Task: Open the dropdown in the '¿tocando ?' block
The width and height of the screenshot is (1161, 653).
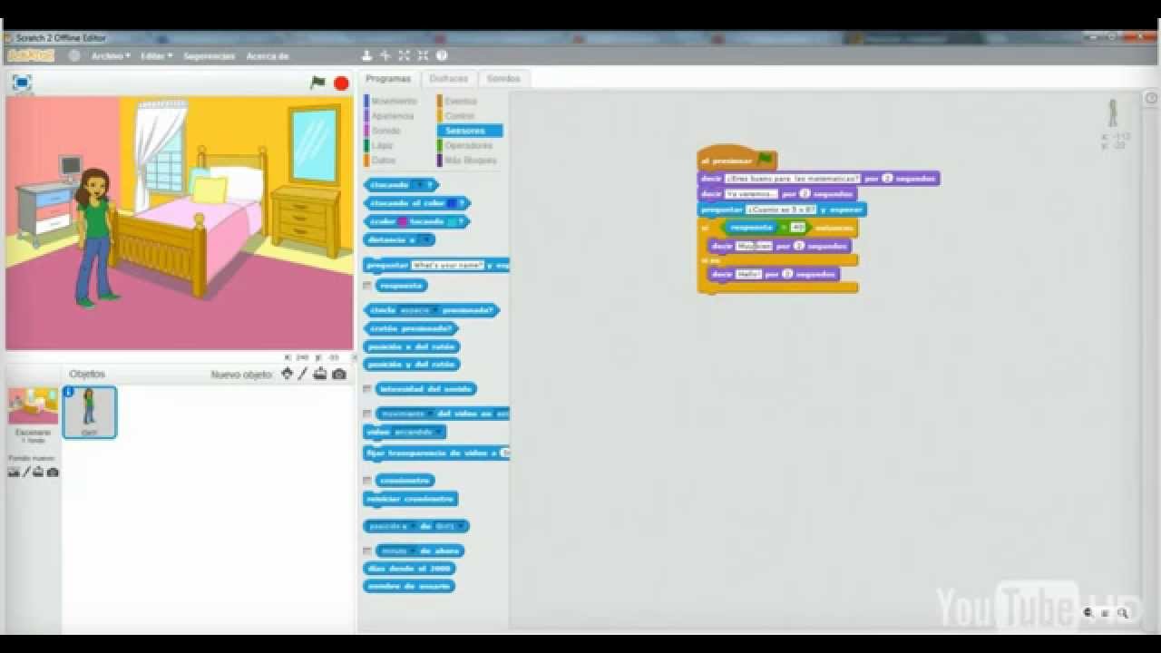Action: pyautogui.click(x=420, y=185)
